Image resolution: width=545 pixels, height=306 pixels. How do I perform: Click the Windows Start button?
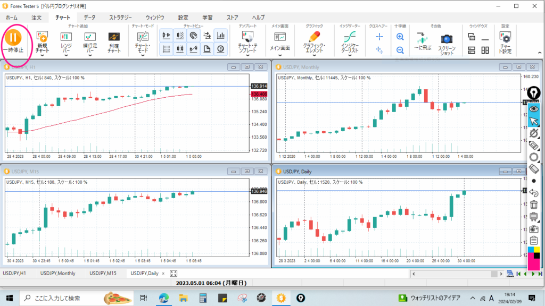[x=10, y=298]
